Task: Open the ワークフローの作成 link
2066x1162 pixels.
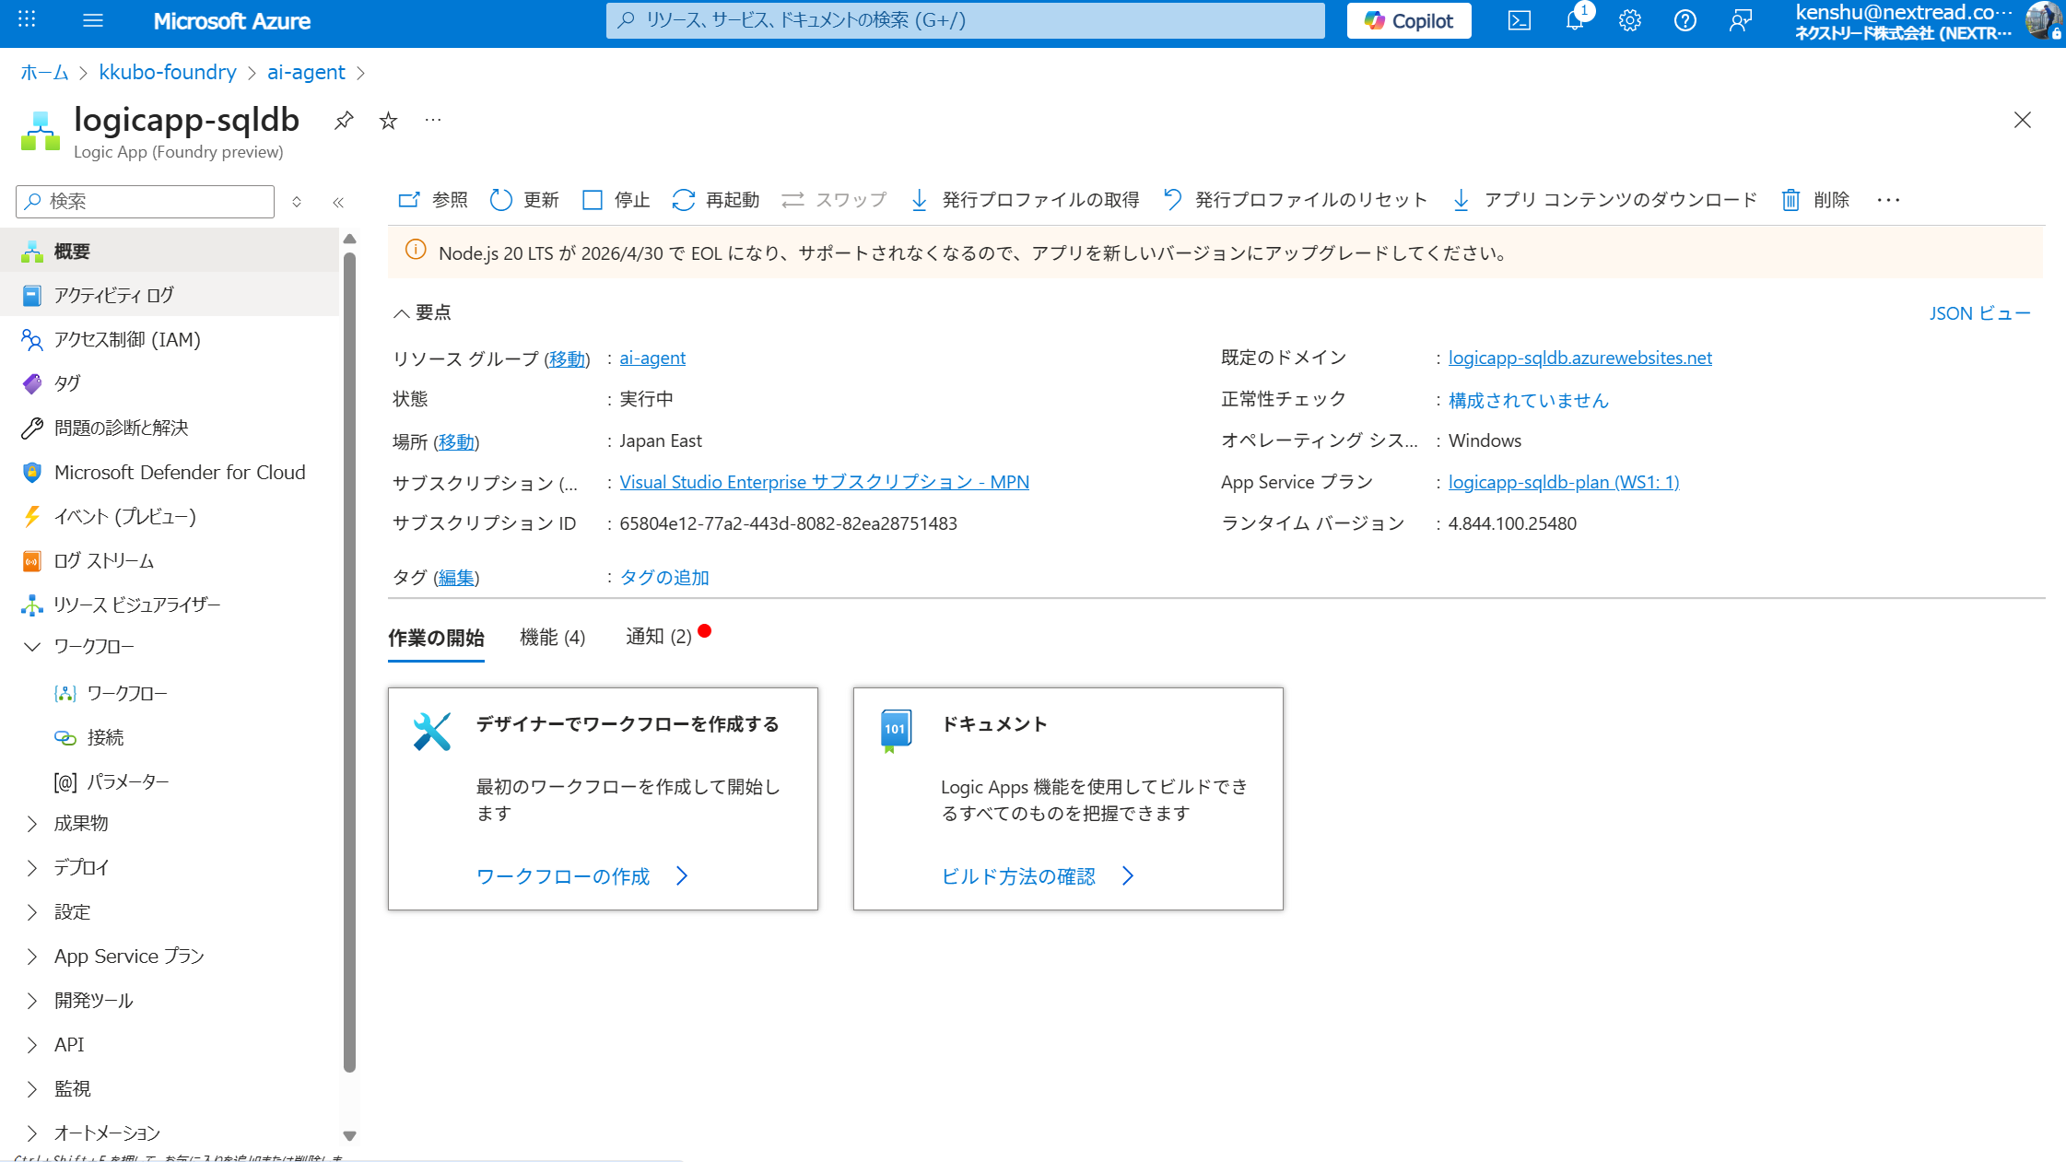Action: pos(563,876)
